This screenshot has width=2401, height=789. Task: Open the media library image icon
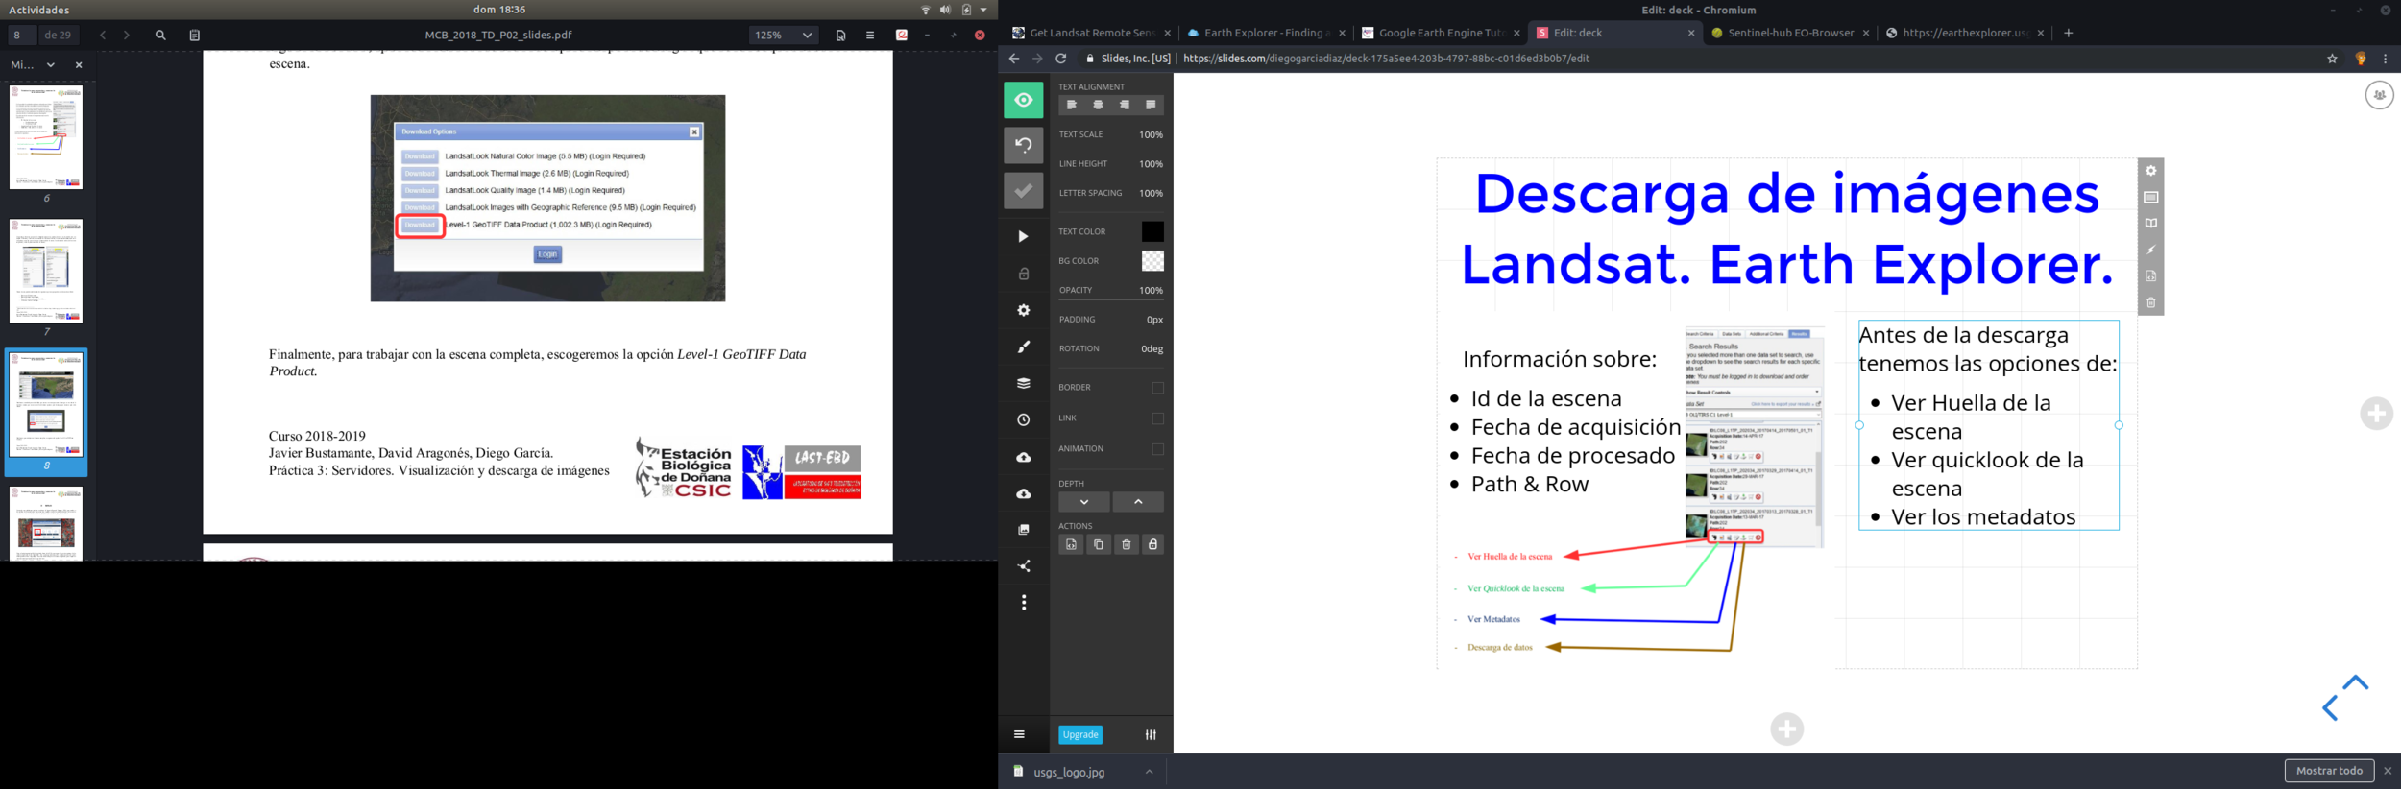click(1023, 530)
